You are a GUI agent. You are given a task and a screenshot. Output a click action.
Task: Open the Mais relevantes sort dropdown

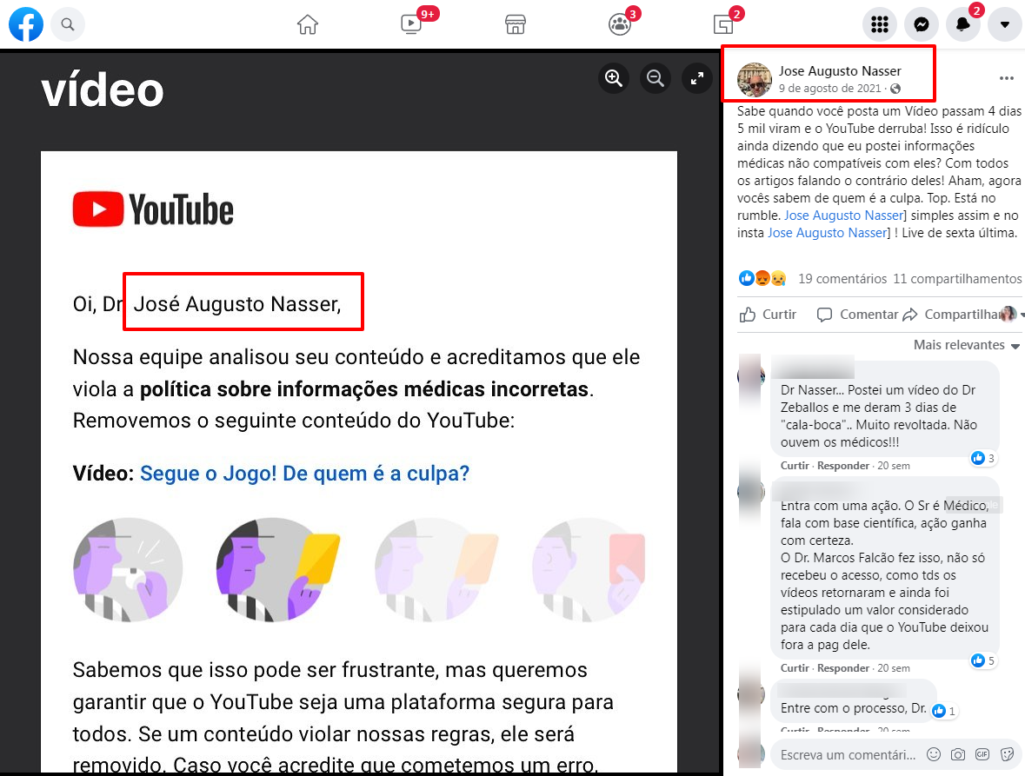coord(966,345)
